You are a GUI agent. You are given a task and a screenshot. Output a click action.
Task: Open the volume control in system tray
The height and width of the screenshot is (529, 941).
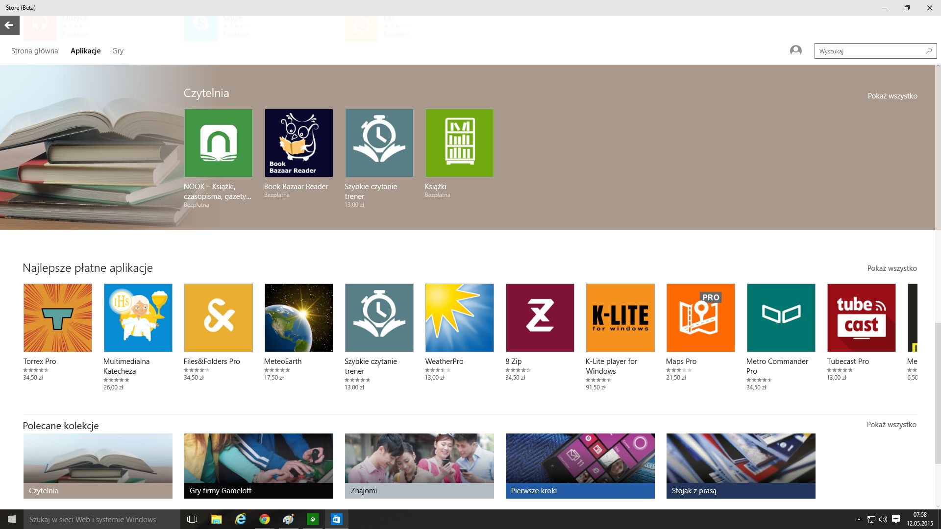pos(883,519)
